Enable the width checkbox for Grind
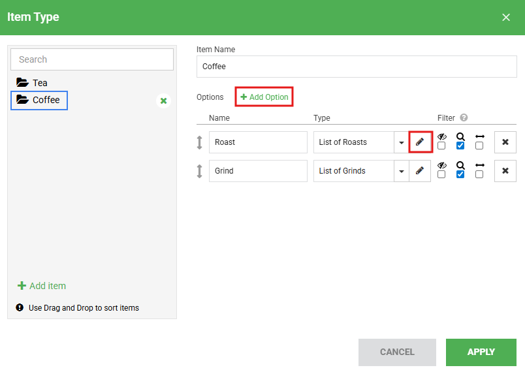 point(479,174)
